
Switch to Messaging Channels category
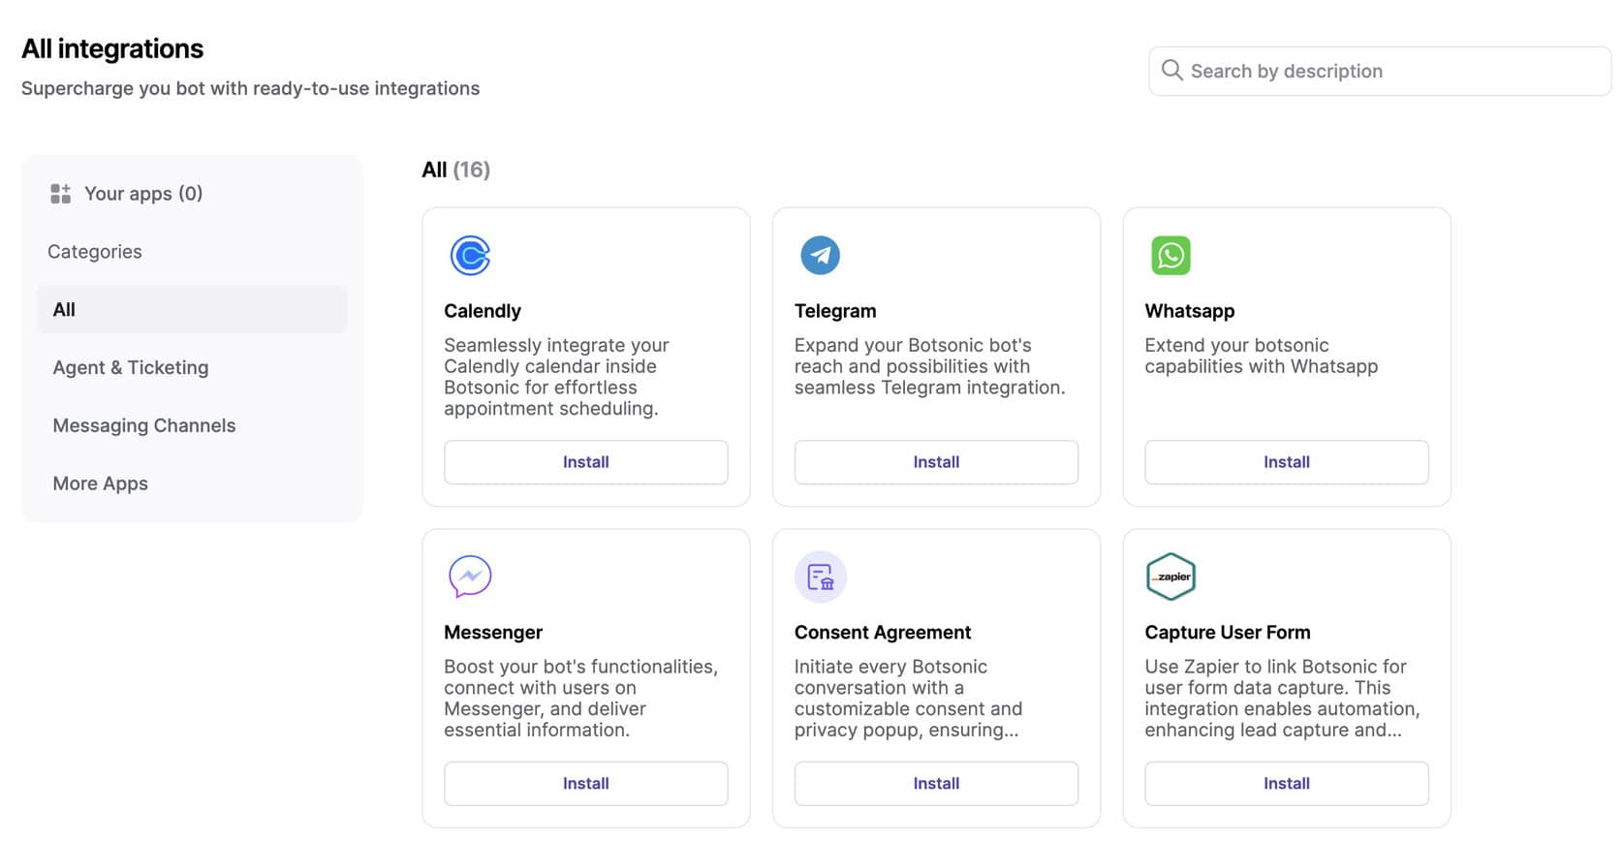(x=144, y=426)
